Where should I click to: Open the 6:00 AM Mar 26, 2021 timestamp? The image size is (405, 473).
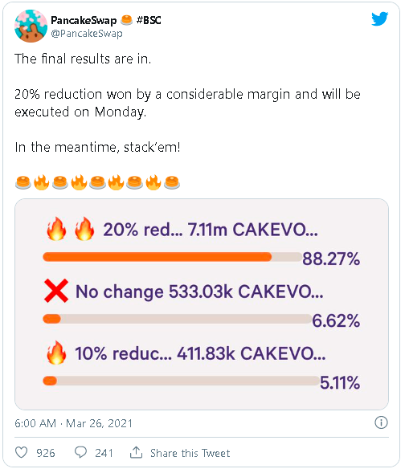[74, 423]
